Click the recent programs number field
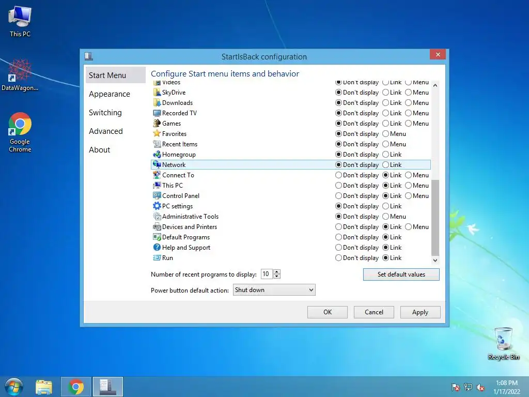 click(267, 274)
